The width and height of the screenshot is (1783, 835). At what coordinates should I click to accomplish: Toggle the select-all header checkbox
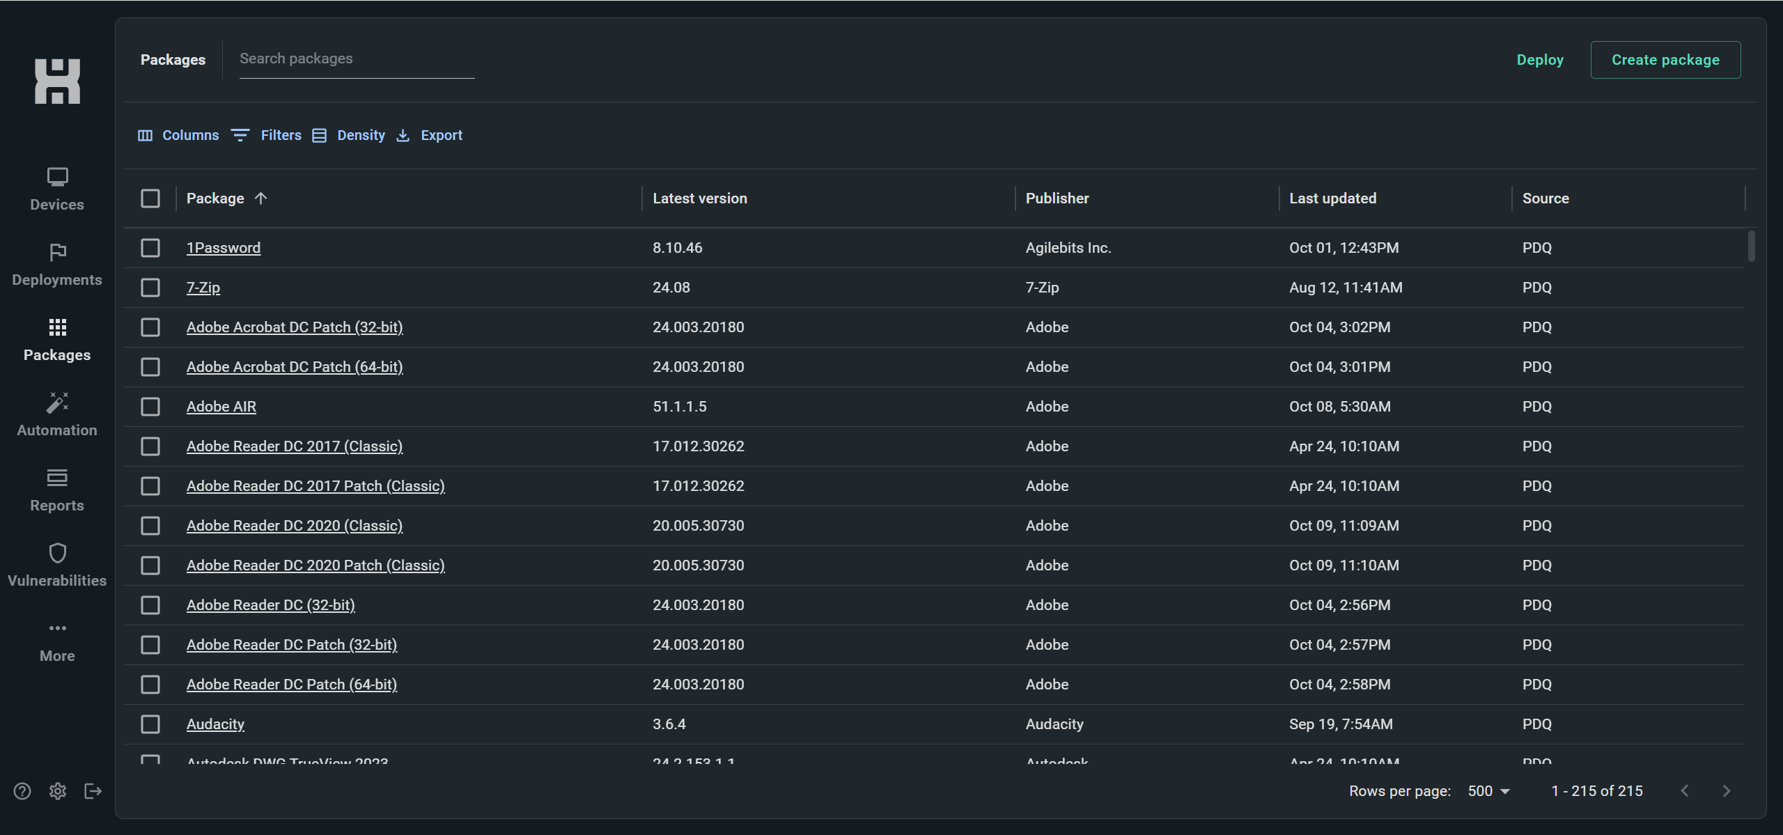tap(150, 198)
